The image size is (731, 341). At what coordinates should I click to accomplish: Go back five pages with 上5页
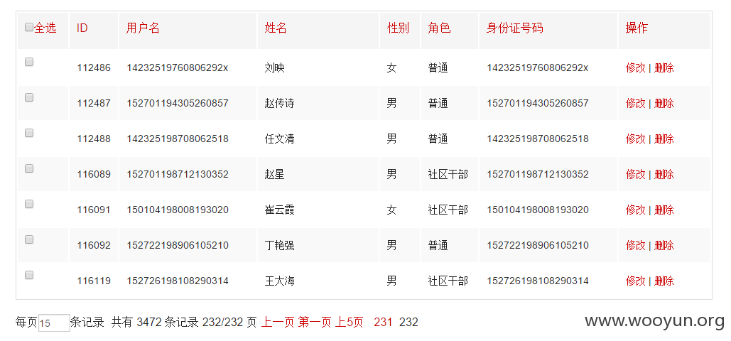click(349, 322)
